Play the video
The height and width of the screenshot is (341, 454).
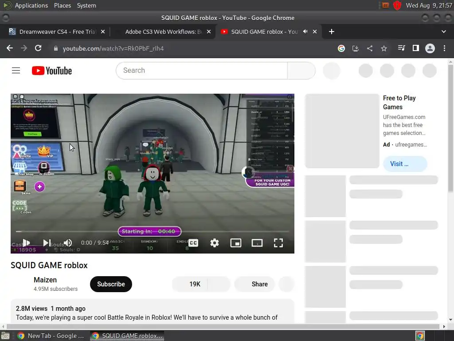26,243
